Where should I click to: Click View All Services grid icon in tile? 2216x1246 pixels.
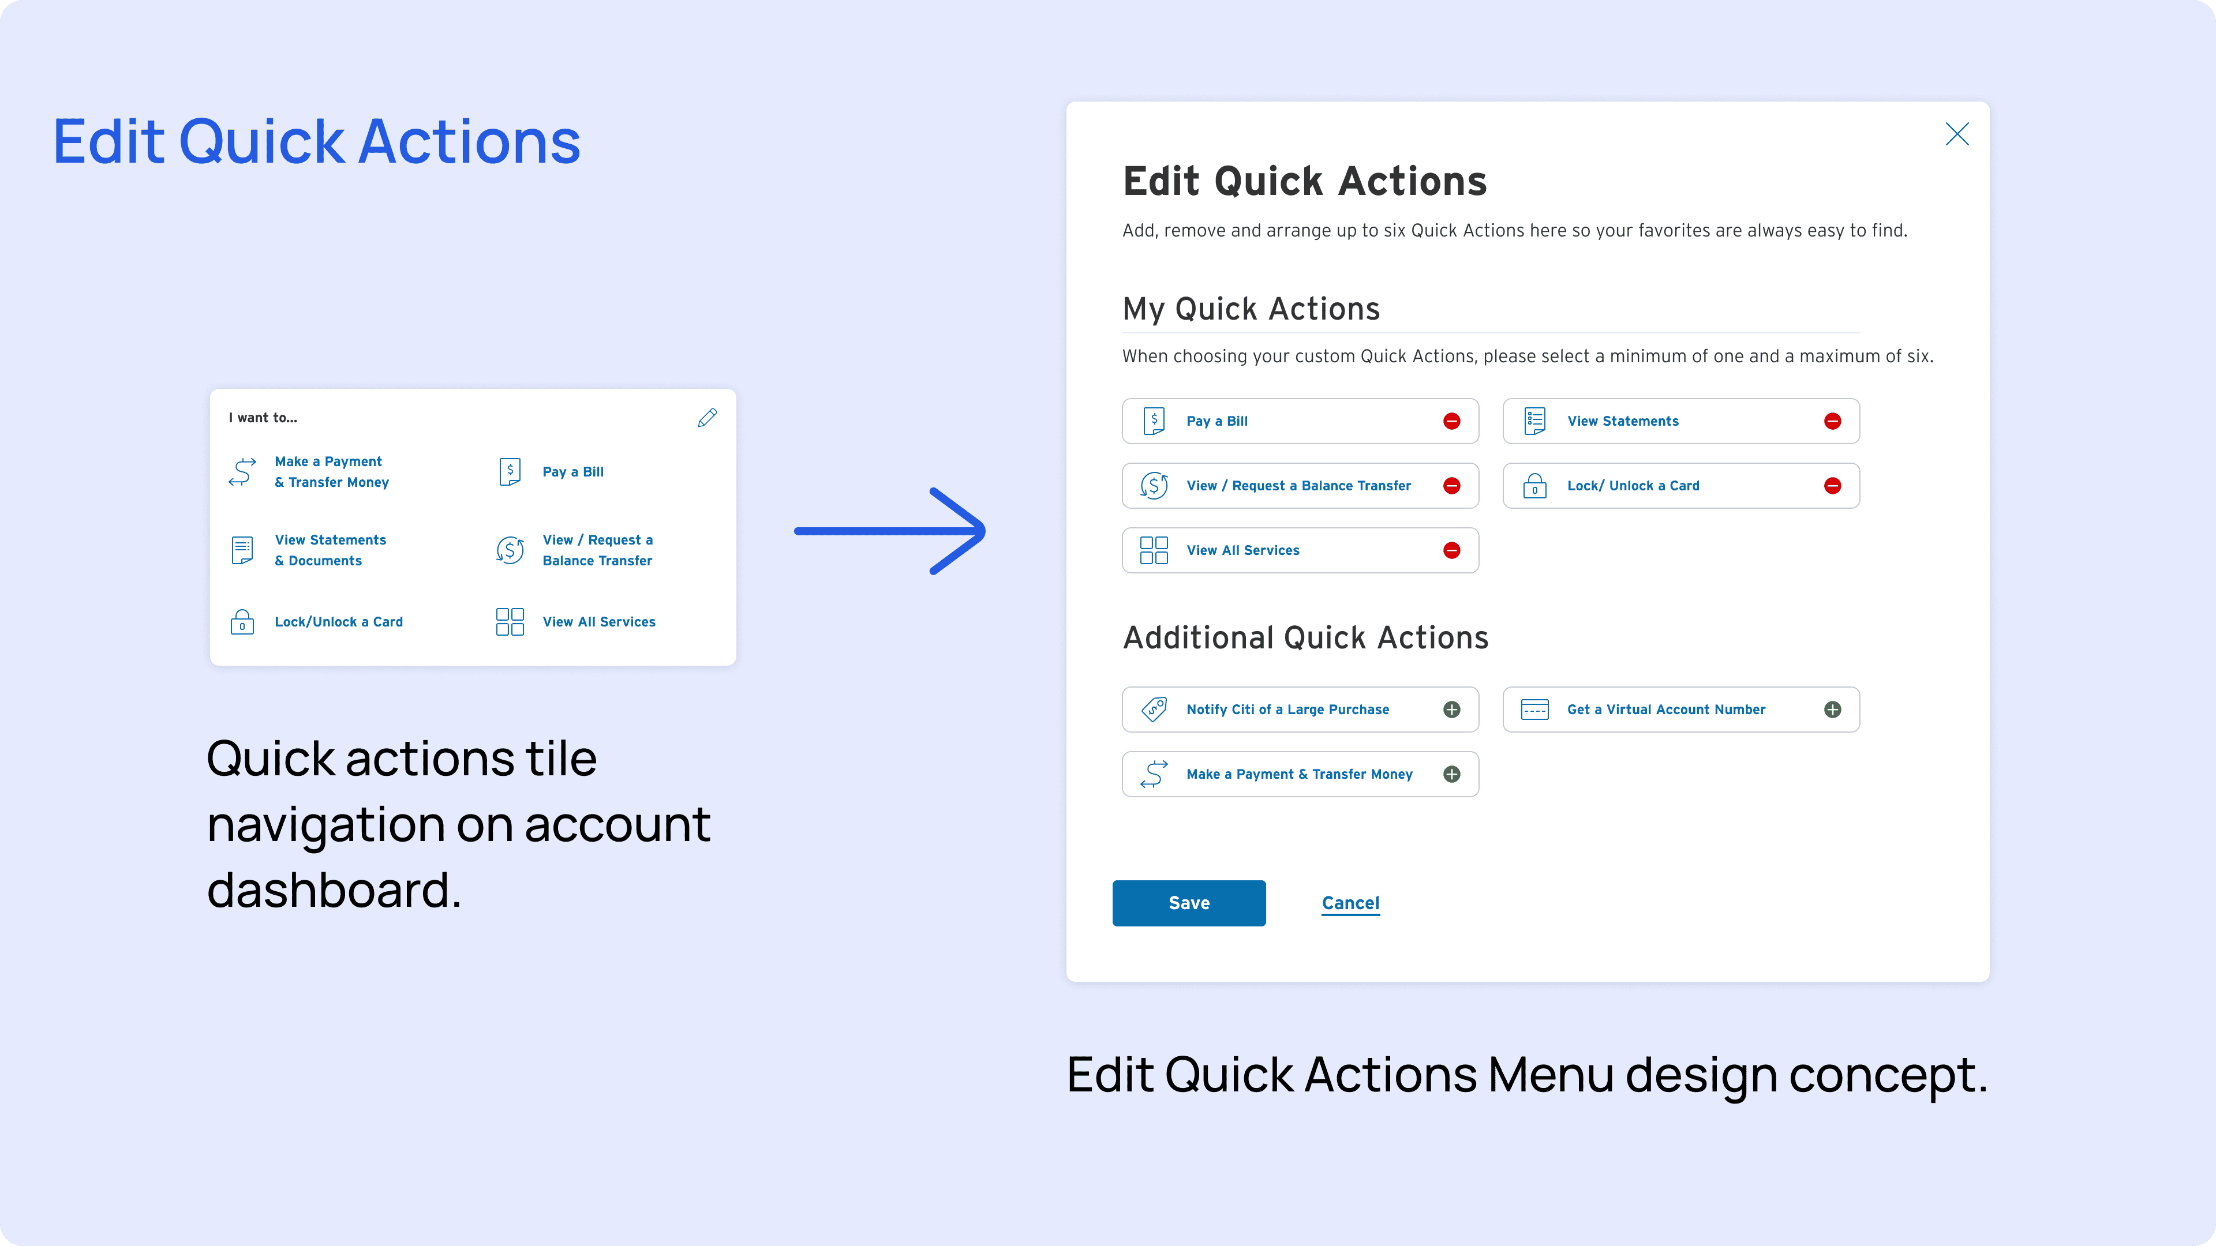pos(509,622)
